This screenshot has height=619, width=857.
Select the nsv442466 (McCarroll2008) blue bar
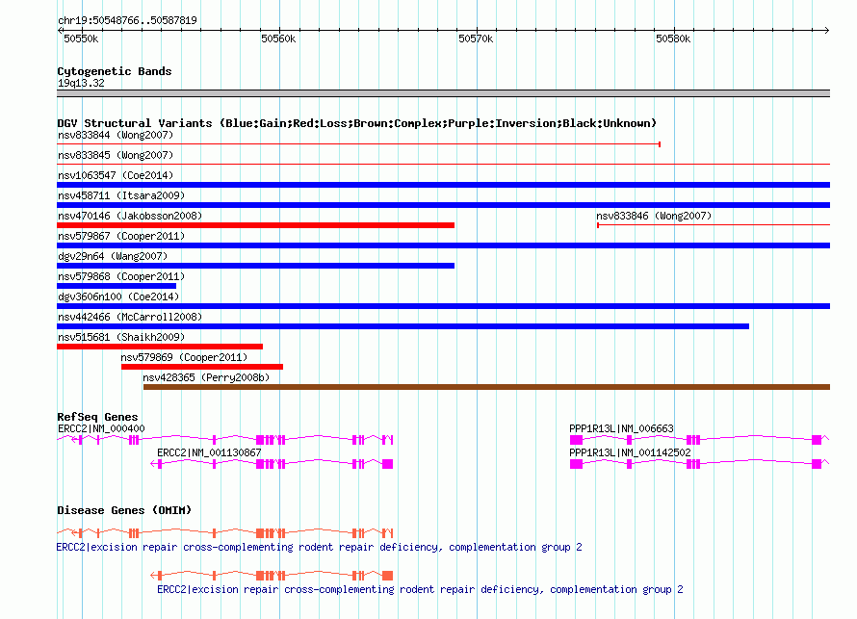click(x=403, y=326)
